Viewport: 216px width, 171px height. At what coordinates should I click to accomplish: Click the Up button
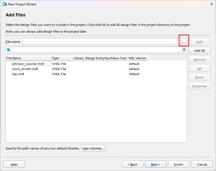[x=200, y=68]
